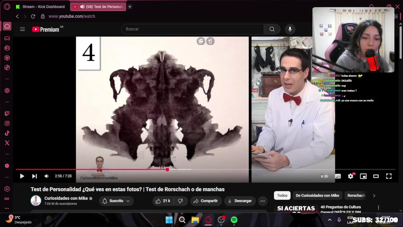This screenshot has width=403, height=227.
Task: Open the sidebar player circle icon
Action: pyautogui.click(x=7, y=166)
